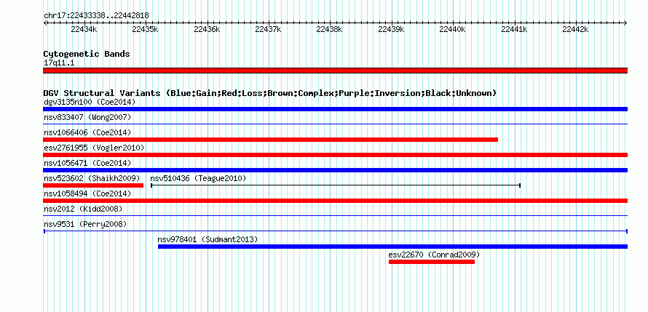The image size is (648, 312).
Task: Click the 22435k ruler tick label
Action: tap(145, 29)
